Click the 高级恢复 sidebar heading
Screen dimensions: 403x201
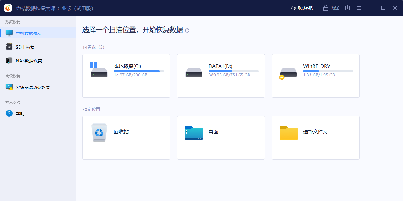pos(13,76)
